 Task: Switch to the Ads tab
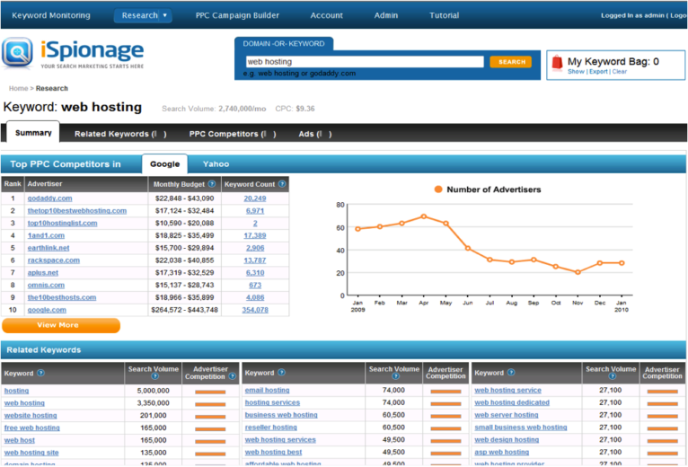coord(315,134)
